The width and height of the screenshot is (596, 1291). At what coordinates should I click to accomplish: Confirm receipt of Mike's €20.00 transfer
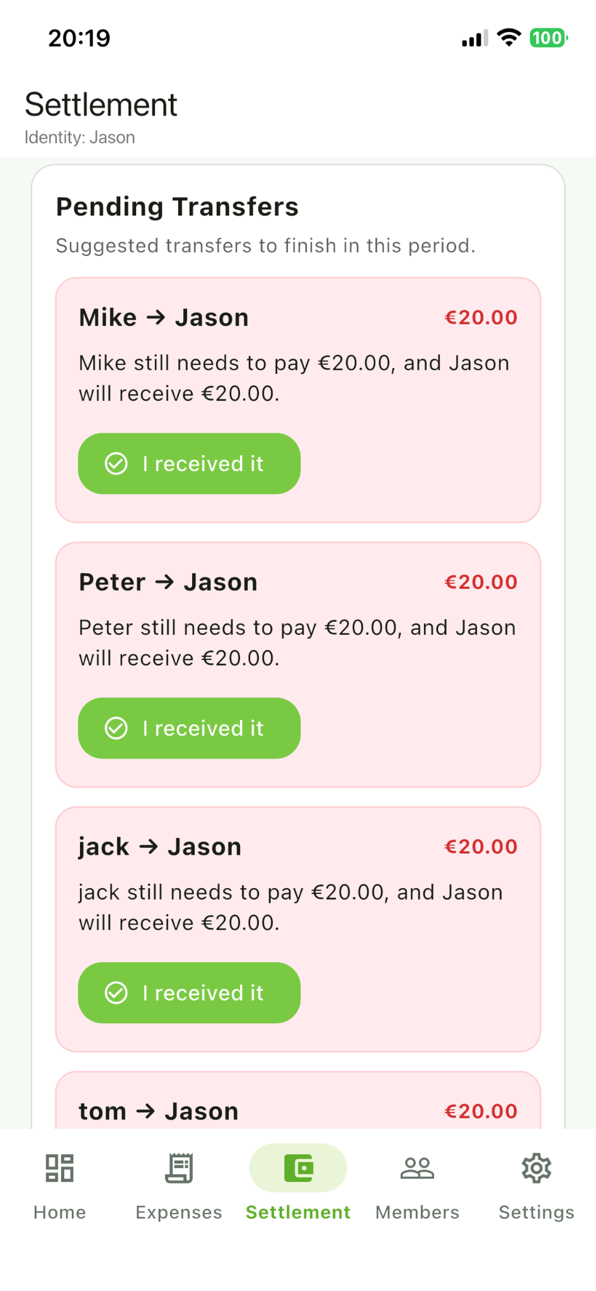[x=190, y=463]
